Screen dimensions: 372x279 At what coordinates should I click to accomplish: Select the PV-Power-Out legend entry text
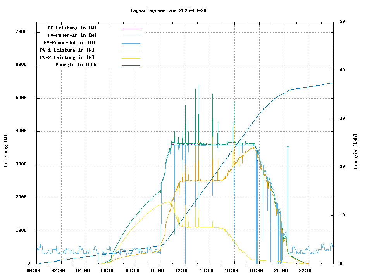[70, 43]
